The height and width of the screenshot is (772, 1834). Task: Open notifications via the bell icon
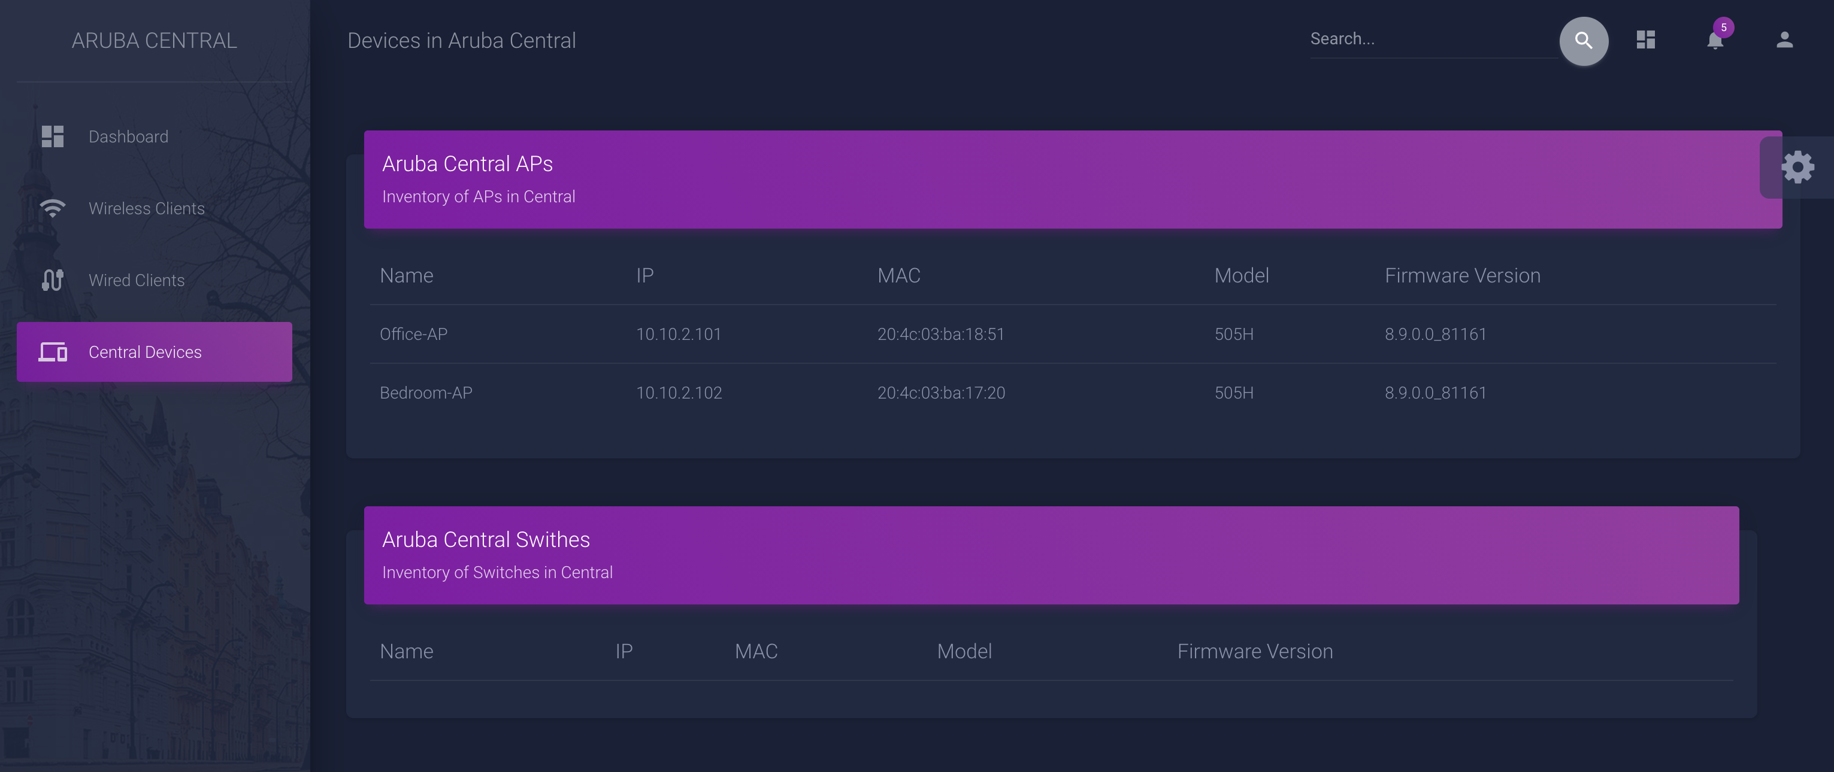coord(1714,41)
